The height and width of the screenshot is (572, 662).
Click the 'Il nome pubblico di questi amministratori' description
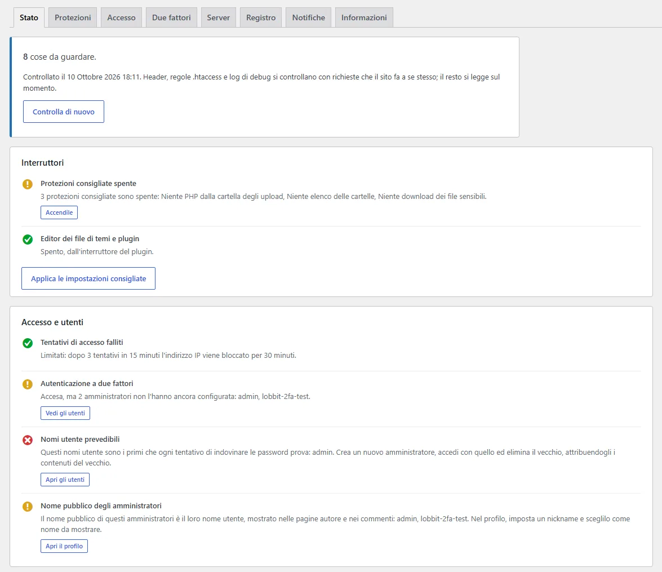[x=335, y=524]
